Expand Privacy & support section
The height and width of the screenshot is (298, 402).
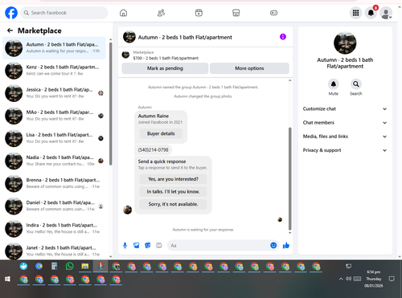[x=345, y=150]
